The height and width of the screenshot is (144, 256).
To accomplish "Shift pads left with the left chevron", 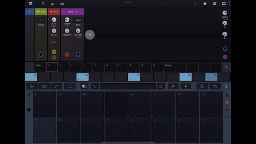I will pos(29,95).
